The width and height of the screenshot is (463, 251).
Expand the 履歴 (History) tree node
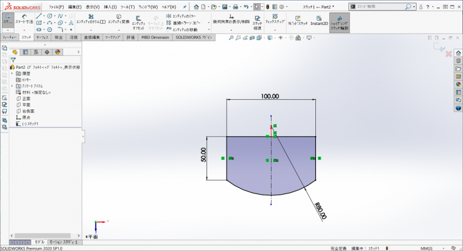11,73
